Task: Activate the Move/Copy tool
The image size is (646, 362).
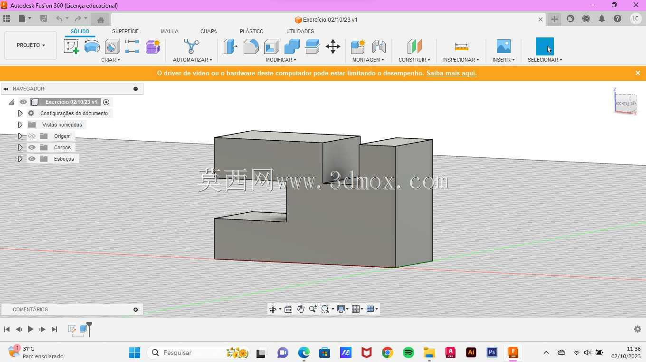Action: 332,46
